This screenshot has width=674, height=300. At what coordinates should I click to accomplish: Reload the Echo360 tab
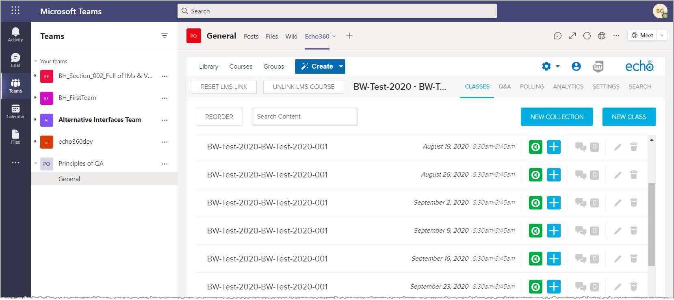tap(587, 36)
